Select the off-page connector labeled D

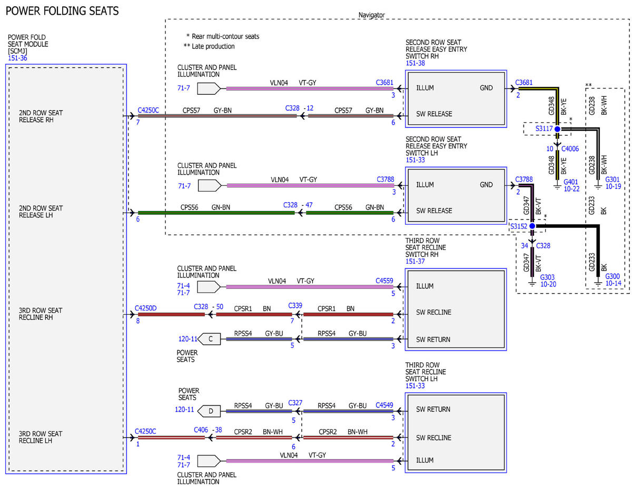tap(210, 410)
